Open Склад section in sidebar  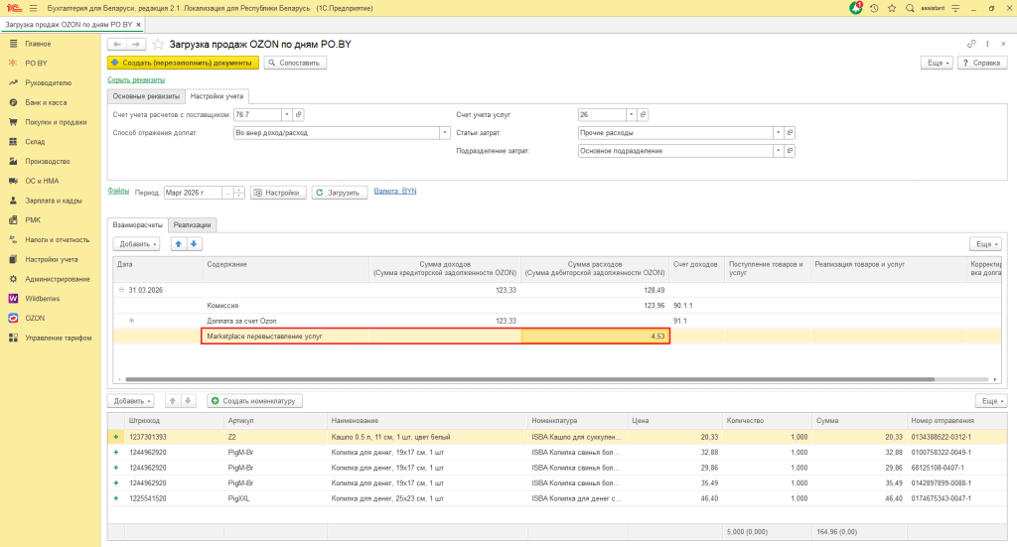[x=35, y=141]
